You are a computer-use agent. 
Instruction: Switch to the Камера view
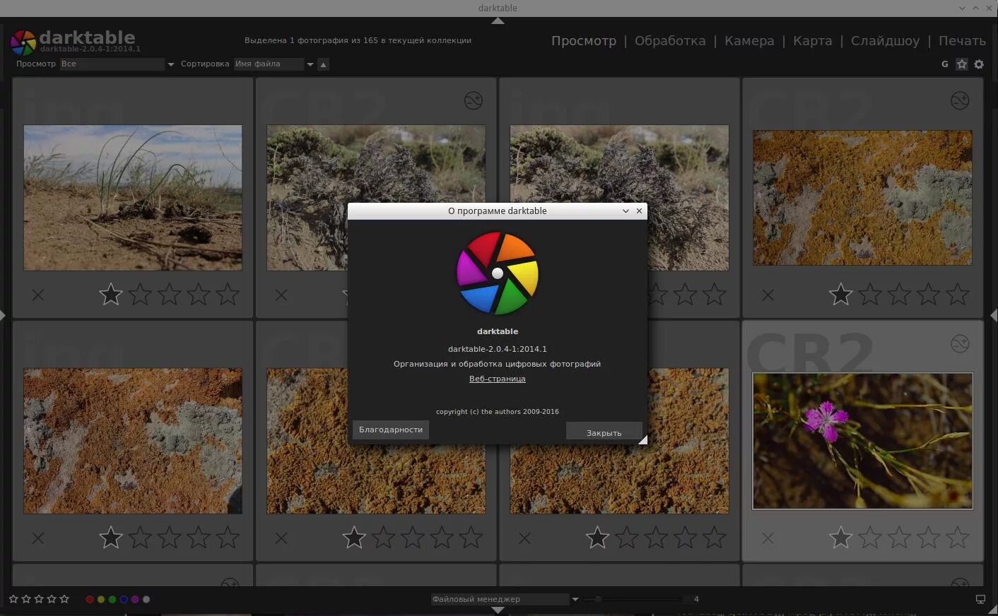pyautogui.click(x=749, y=41)
